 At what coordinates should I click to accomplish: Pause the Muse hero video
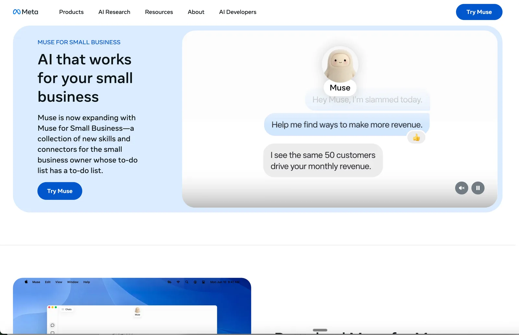(478, 188)
